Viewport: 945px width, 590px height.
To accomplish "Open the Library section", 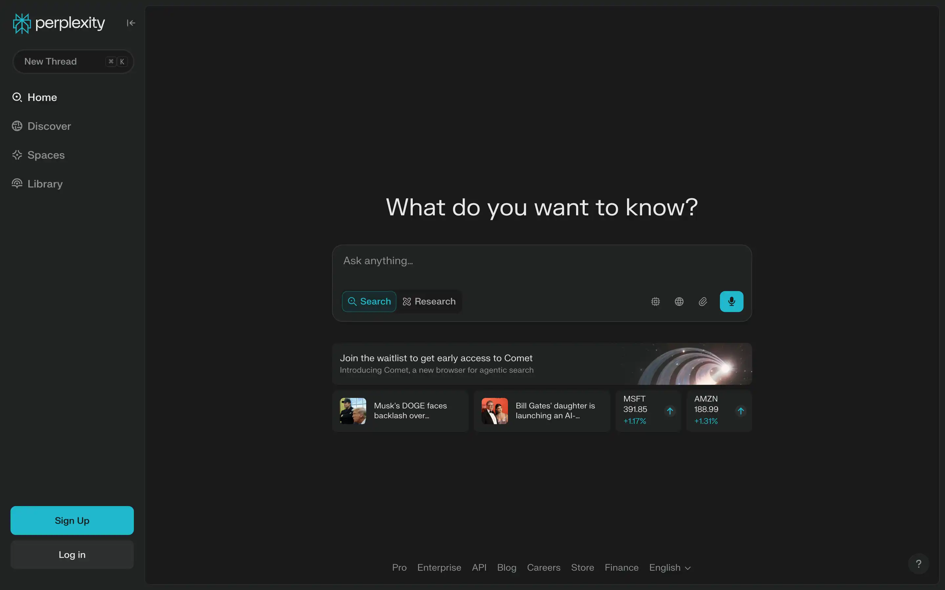I will (x=37, y=184).
